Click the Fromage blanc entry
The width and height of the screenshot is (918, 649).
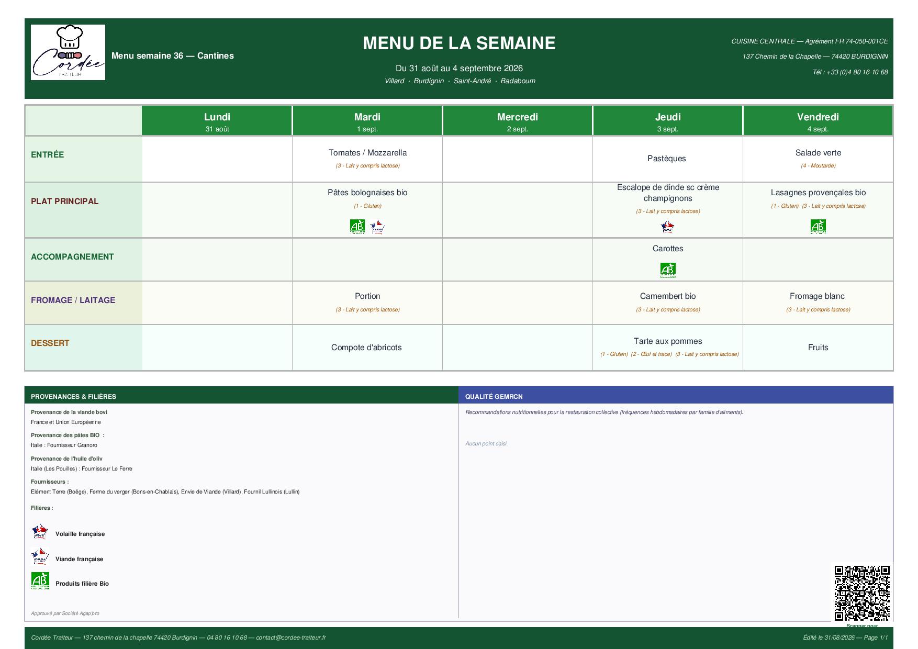click(817, 296)
